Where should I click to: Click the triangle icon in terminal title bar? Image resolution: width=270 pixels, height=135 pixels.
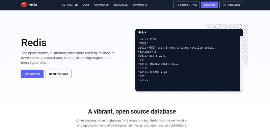142,32
